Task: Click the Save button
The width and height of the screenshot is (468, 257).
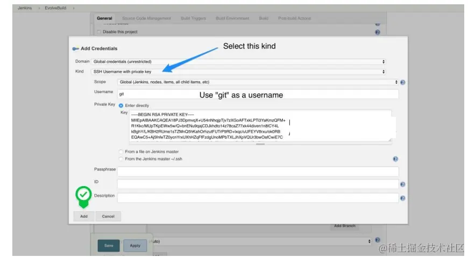Action: 109,246
